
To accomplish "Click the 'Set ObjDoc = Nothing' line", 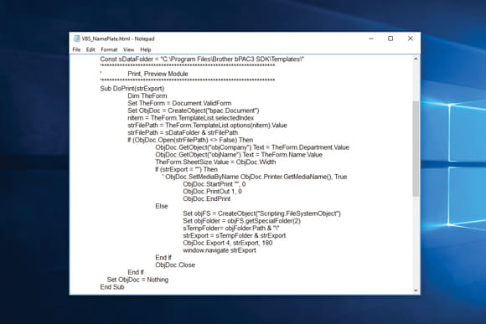I will click(x=137, y=280).
